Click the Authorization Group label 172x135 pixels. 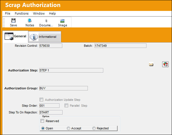tap(21, 88)
